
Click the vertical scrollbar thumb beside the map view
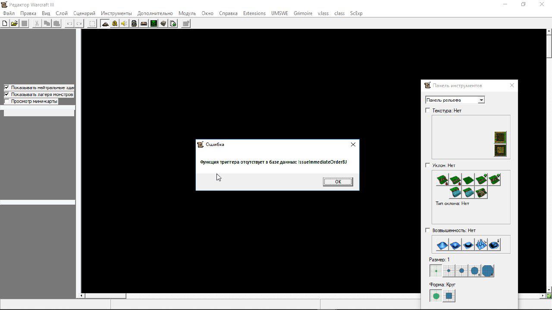point(549,46)
